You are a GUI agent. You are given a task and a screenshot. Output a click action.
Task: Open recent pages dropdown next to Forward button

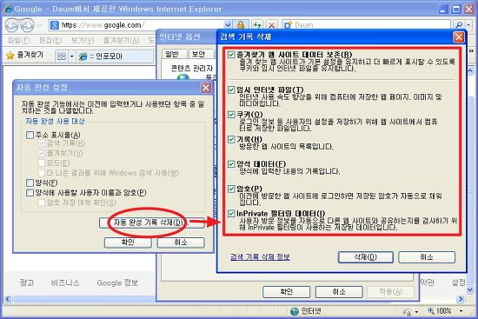pos(39,26)
